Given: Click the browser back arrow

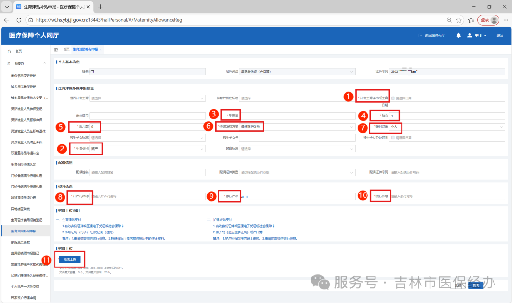Looking at the screenshot, I should pyautogui.click(x=7, y=20).
